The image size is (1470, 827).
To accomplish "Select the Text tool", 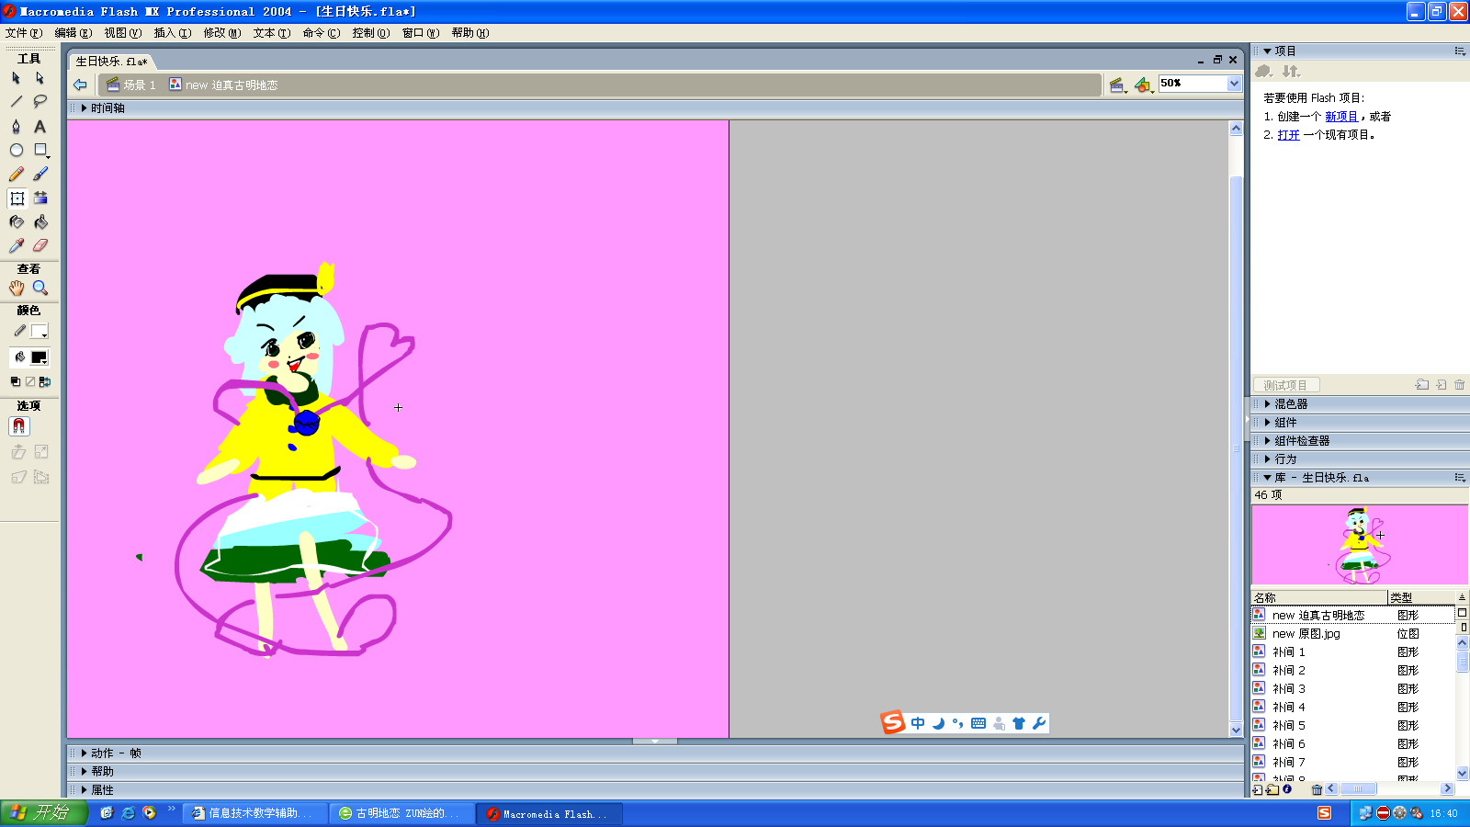I will [x=40, y=126].
